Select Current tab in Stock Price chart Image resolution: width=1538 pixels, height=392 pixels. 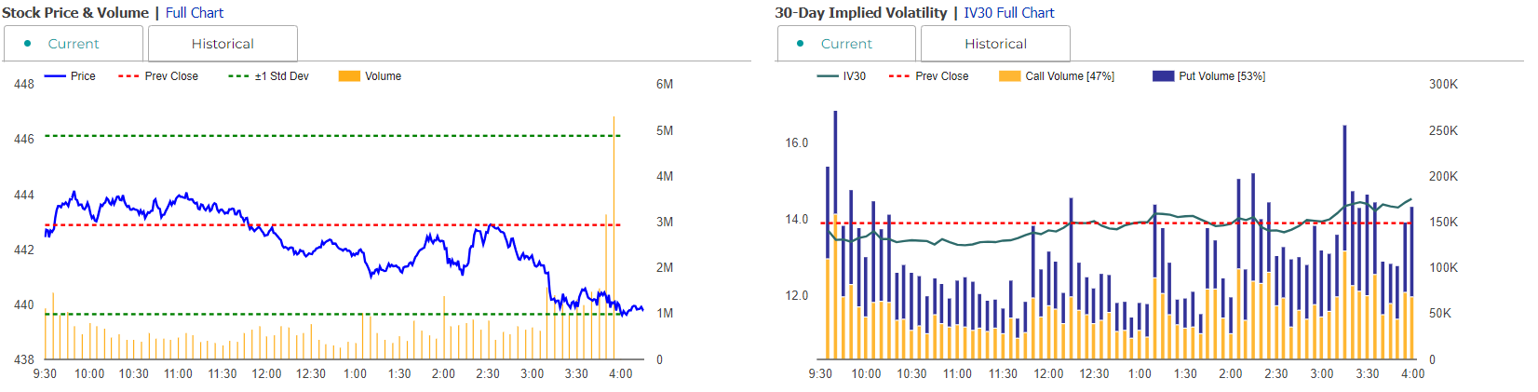tap(74, 44)
